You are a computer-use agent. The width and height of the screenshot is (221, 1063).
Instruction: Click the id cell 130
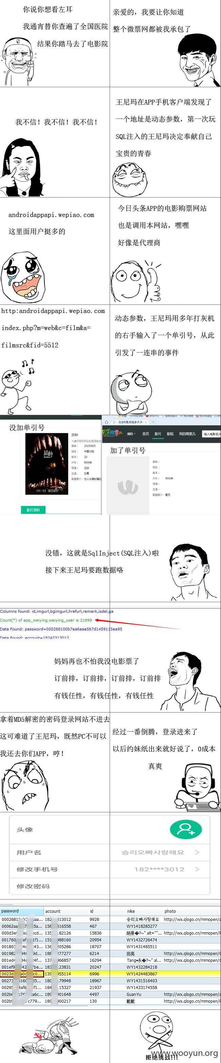93,1001
